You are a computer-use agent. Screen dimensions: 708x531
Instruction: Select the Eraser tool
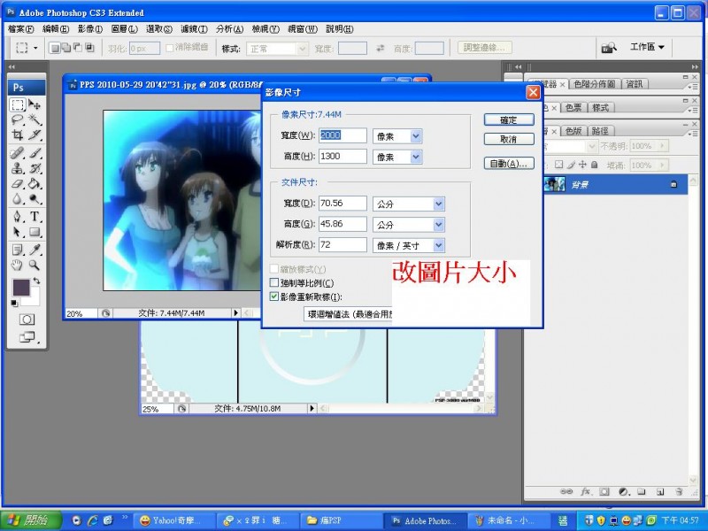pos(18,184)
